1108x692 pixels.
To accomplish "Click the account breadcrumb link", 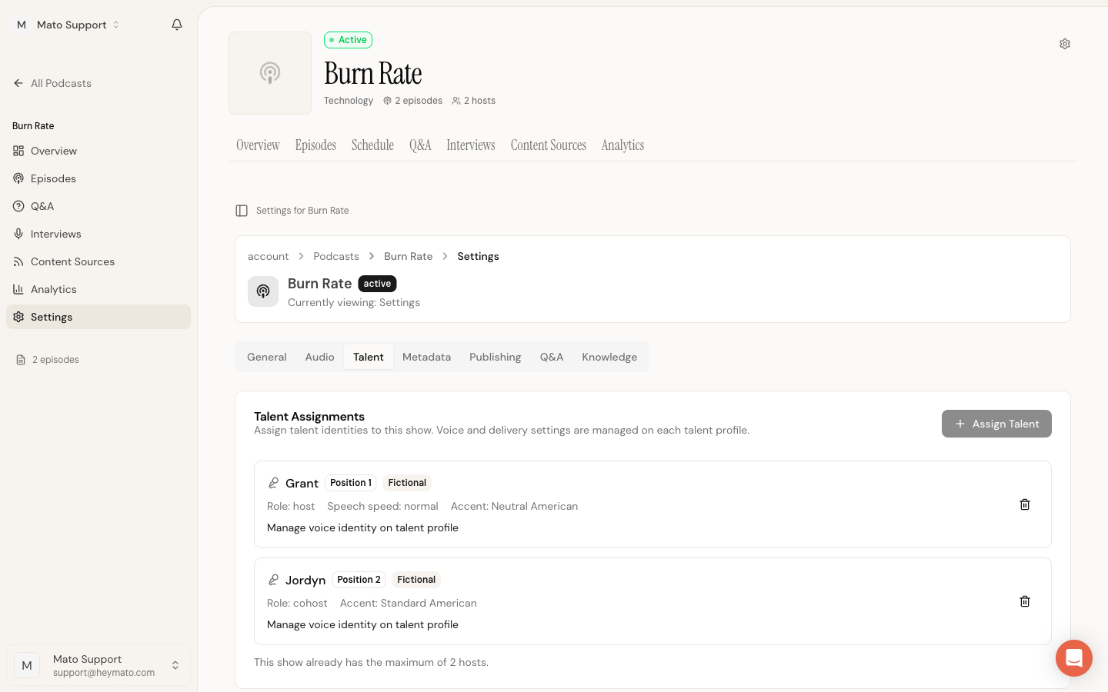I will (268, 256).
